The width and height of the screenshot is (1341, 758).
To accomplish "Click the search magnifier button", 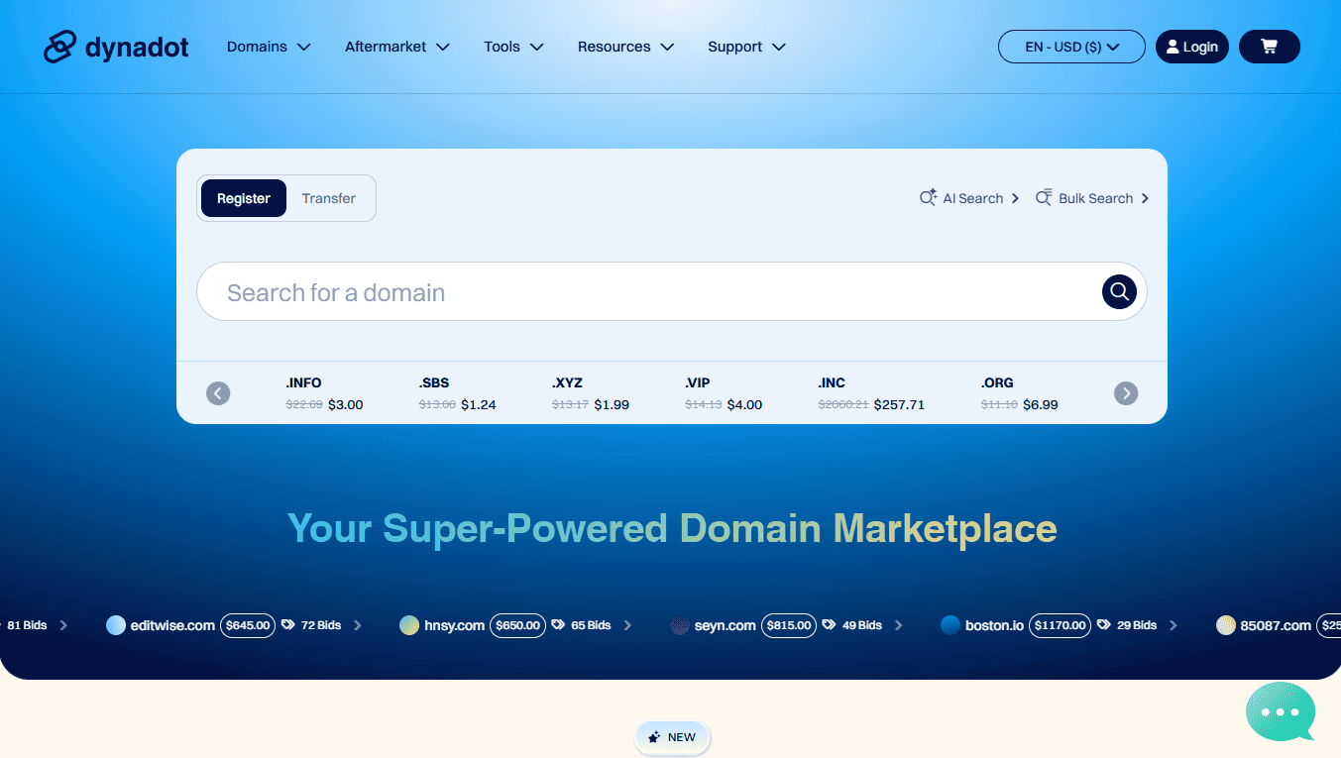I will point(1119,291).
